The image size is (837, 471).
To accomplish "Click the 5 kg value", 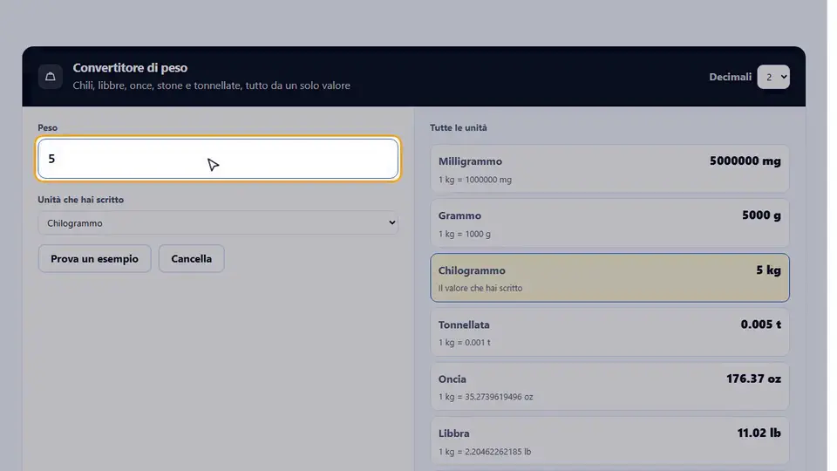I will (x=768, y=270).
